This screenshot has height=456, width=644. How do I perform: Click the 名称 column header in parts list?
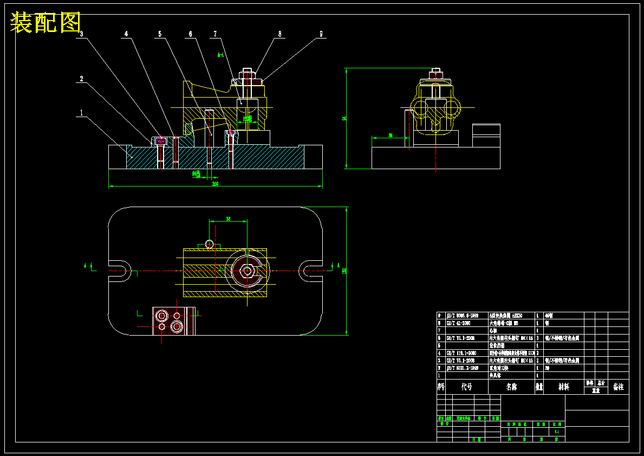click(x=511, y=387)
